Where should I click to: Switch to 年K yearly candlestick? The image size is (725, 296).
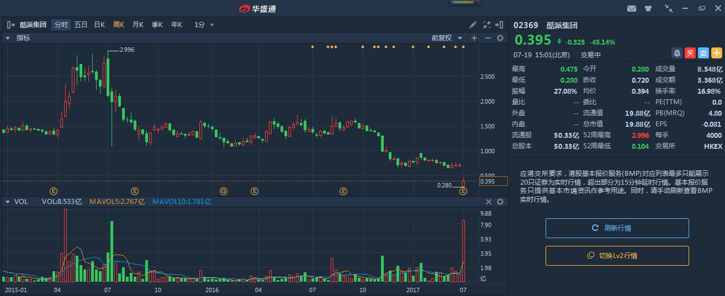tap(176, 25)
